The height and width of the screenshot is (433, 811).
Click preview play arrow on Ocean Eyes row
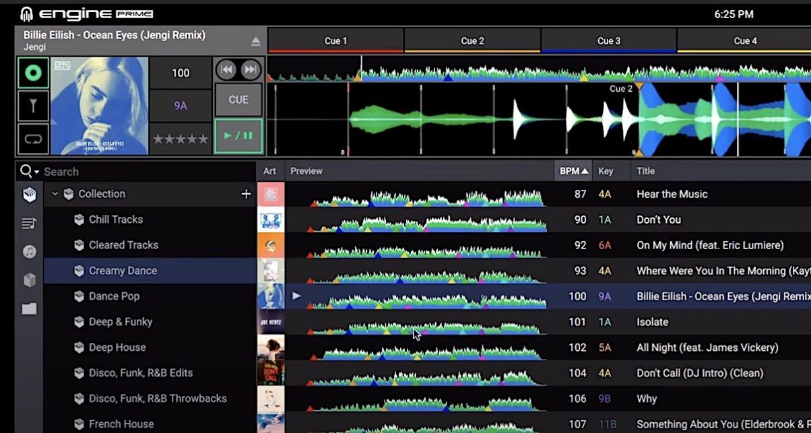click(296, 296)
